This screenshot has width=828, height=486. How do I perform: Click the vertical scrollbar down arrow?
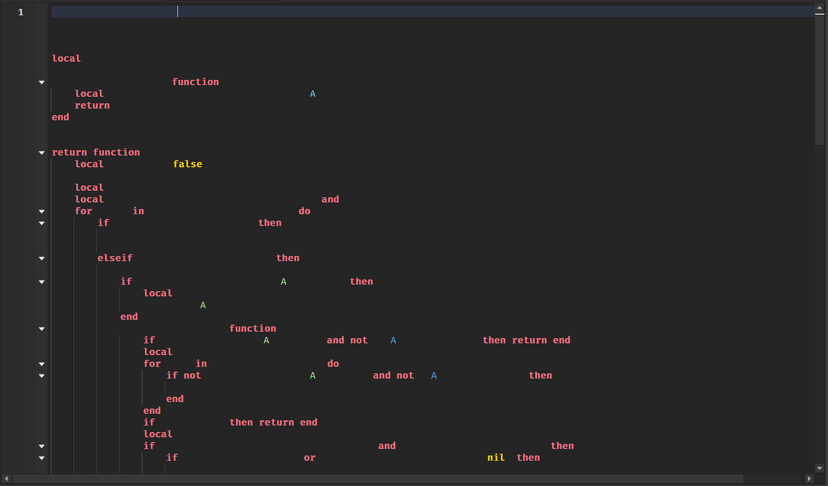(x=820, y=467)
